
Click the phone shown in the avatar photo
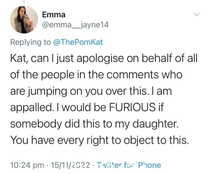(25, 17)
